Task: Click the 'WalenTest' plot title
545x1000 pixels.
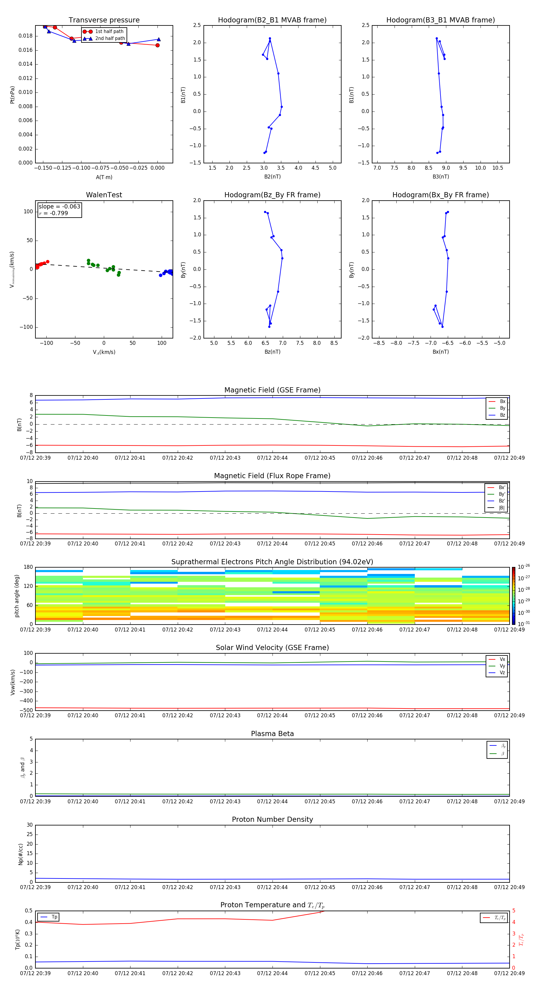Action: coord(104,195)
